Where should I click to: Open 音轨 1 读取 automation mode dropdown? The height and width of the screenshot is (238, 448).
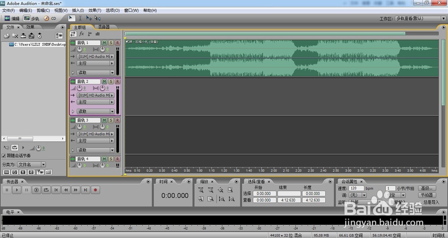point(95,73)
